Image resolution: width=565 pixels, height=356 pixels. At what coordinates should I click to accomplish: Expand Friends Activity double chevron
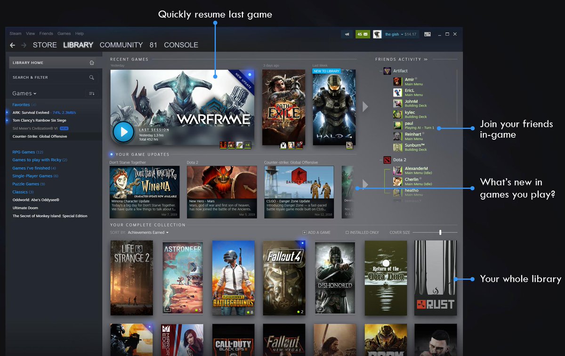point(426,60)
